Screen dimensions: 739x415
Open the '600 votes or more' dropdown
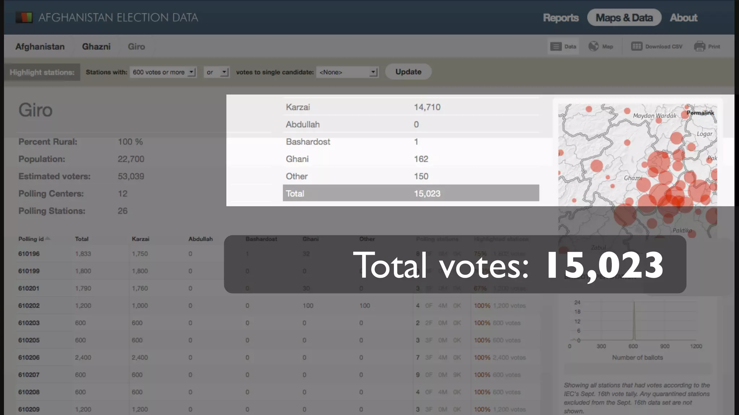(x=163, y=72)
